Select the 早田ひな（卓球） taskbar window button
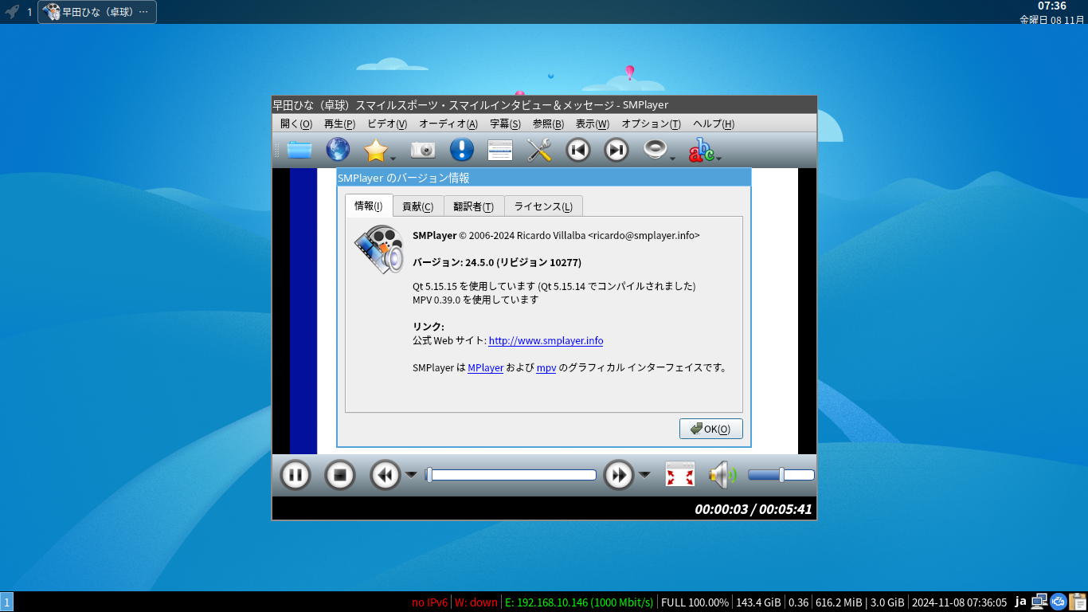Image resolution: width=1088 pixels, height=612 pixels. 97,12
